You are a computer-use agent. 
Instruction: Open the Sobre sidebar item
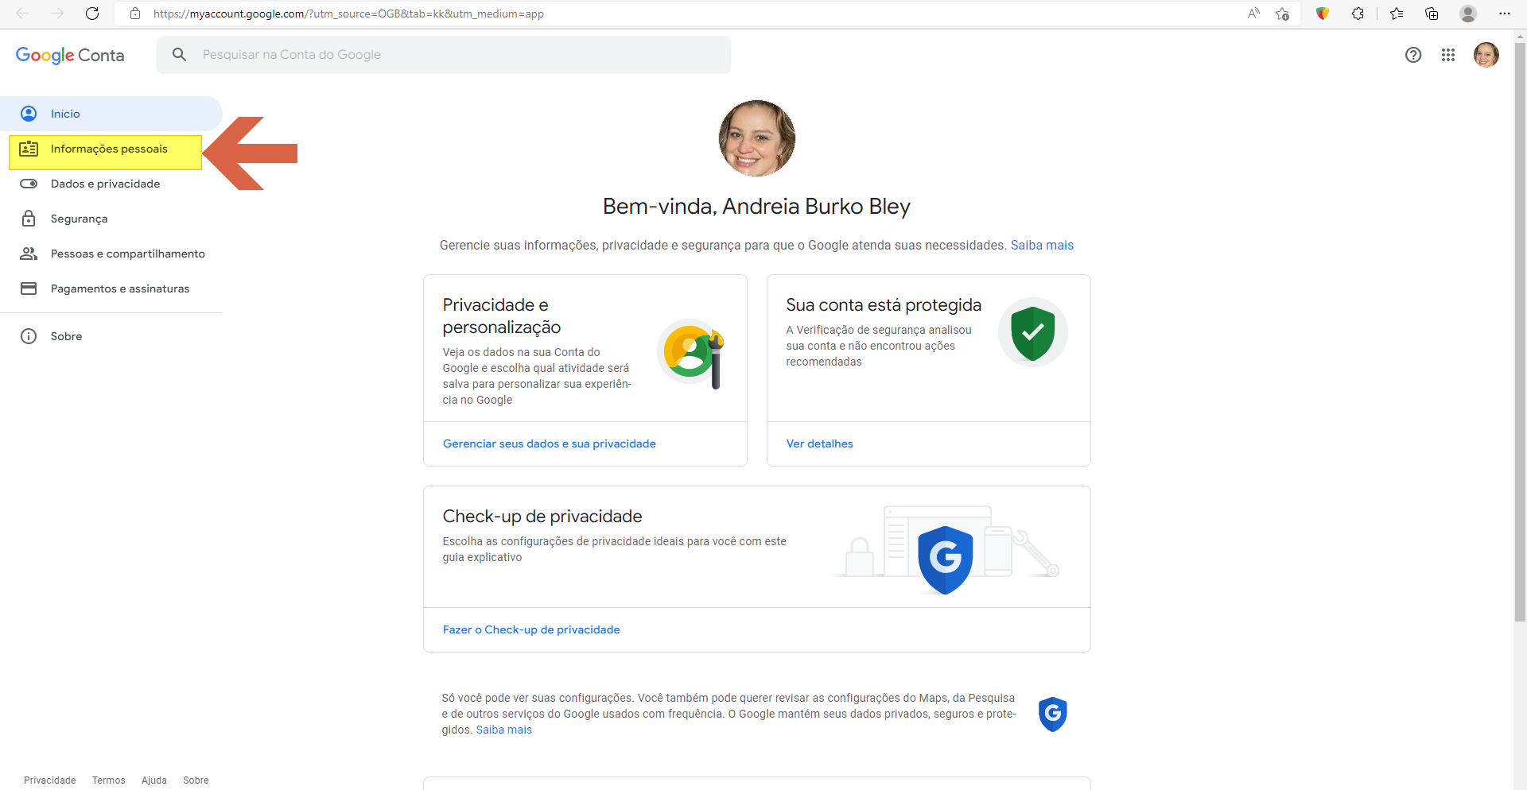point(111,336)
